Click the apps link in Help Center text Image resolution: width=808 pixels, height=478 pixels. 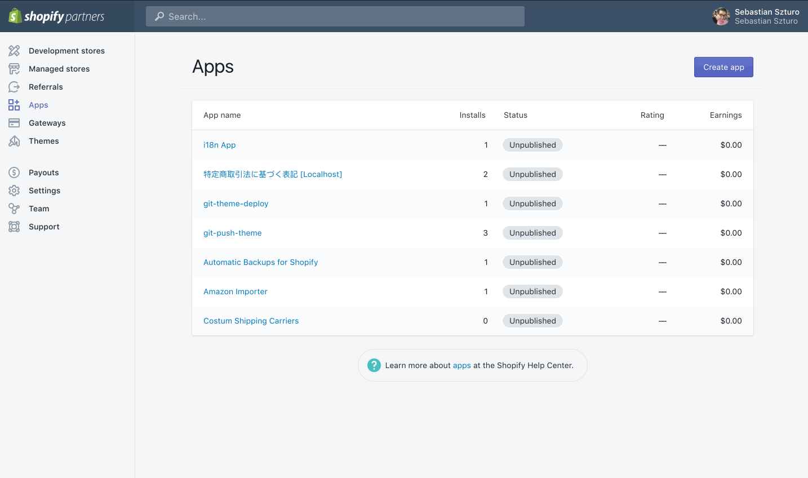[x=461, y=365]
